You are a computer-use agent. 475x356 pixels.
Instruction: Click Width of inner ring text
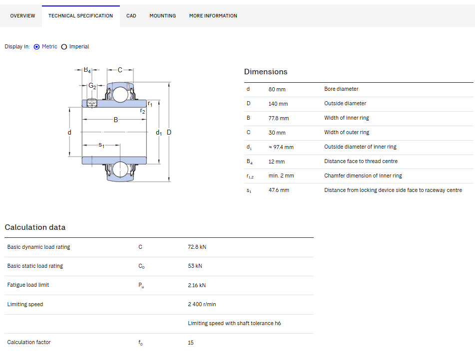click(347, 118)
